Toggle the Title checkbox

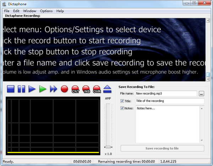[122, 101]
